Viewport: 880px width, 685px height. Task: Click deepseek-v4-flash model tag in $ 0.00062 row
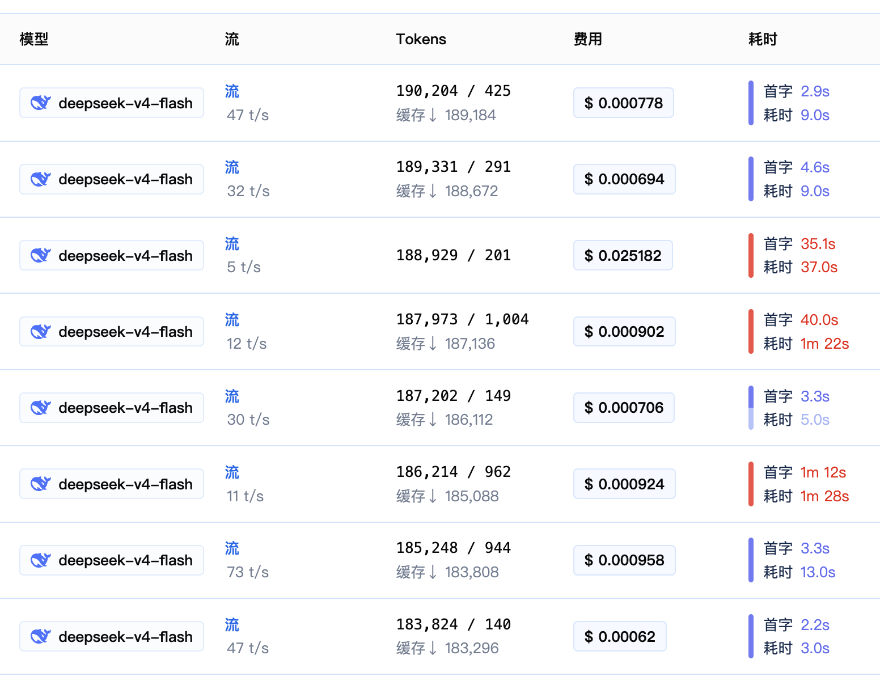(112, 636)
